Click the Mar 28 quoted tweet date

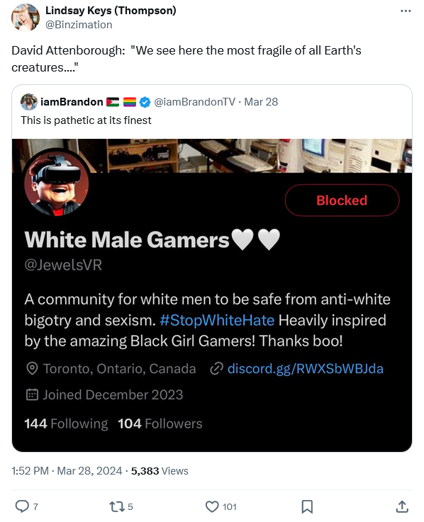pyautogui.click(x=261, y=102)
